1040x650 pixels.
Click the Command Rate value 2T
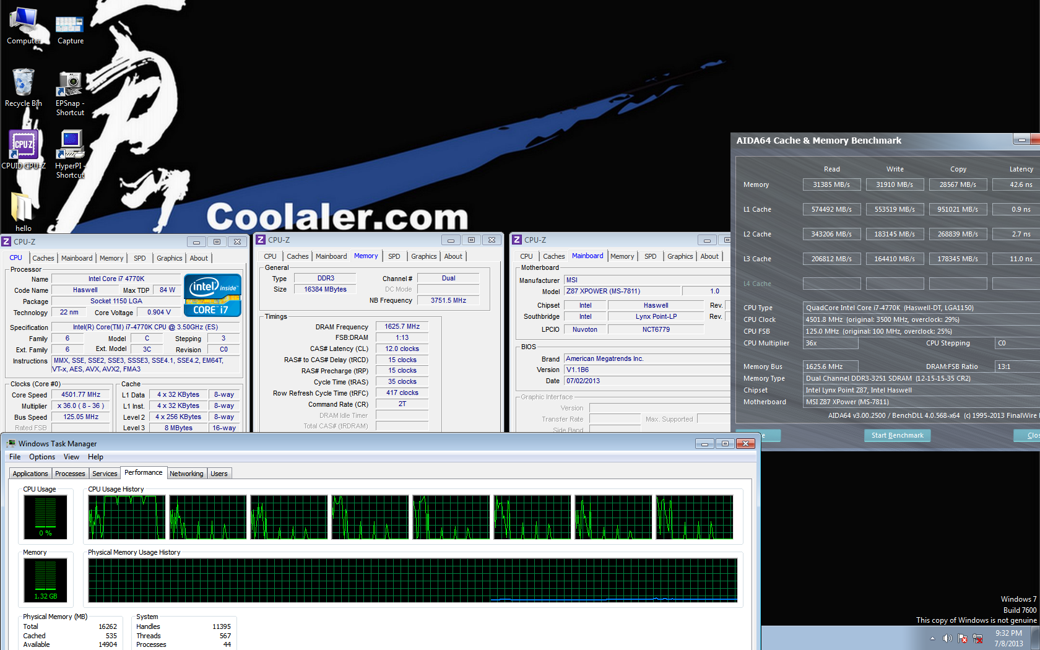point(402,404)
